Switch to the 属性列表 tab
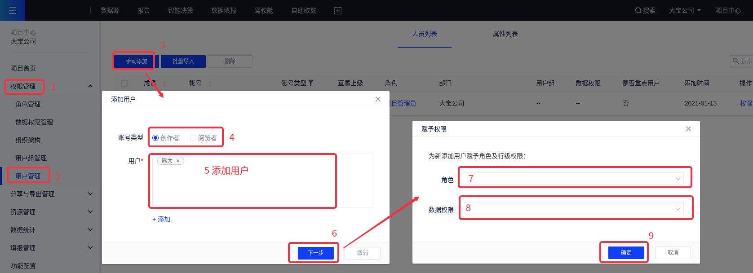 tap(505, 34)
